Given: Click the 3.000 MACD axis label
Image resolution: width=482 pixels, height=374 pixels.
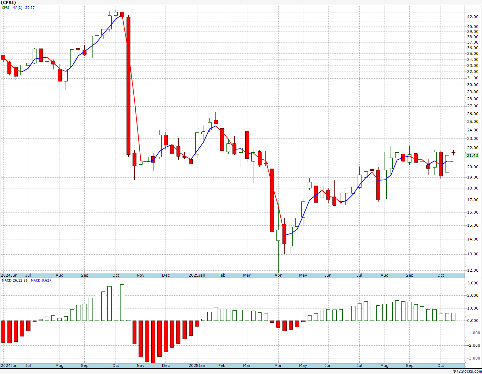Looking at the screenshot, I should click(x=473, y=283).
